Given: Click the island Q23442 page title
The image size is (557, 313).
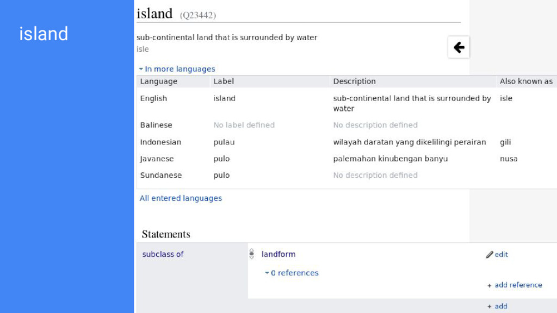Looking at the screenshot, I should [x=176, y=14].
